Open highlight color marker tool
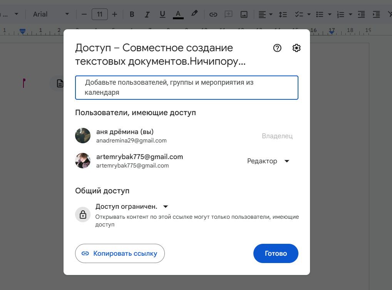This screenshot has height=290, width=392. (x=194, y=14)
